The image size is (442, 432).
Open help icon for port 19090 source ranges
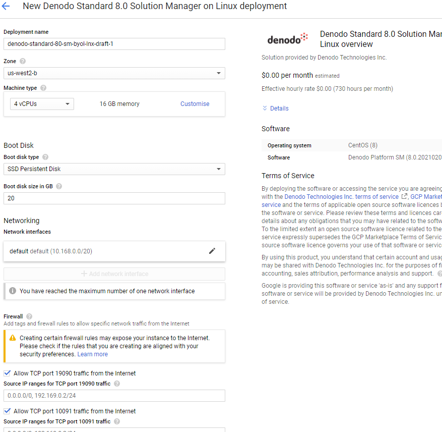117,384
